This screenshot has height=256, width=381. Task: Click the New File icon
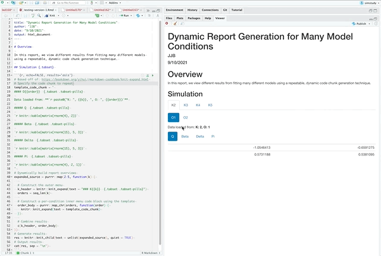[2, 2]
